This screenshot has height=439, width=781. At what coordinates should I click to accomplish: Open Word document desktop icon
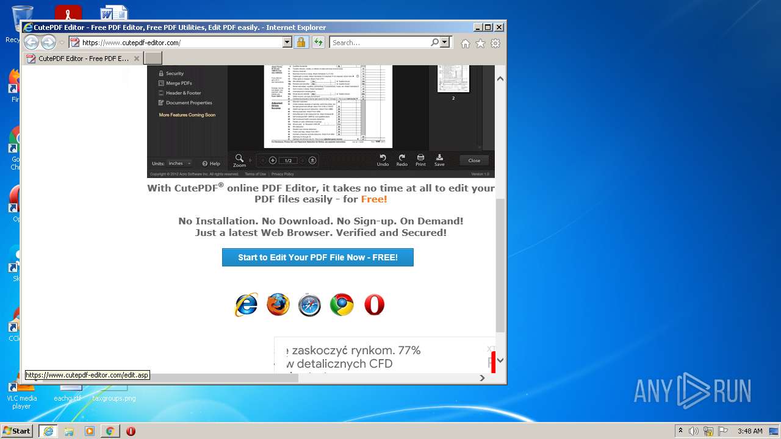click(114, 13)
